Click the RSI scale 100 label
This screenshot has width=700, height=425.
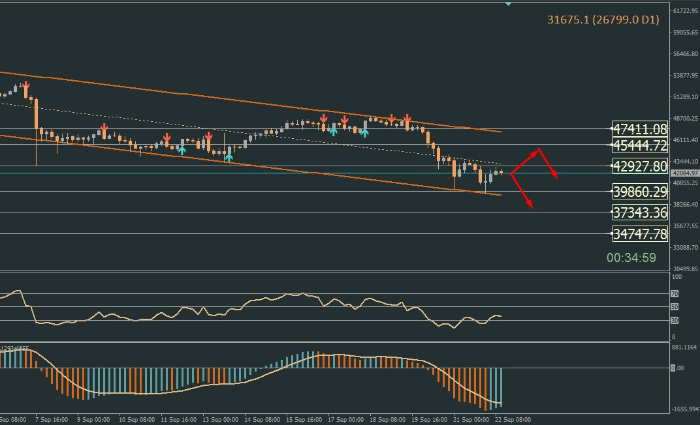coord(676,276)
